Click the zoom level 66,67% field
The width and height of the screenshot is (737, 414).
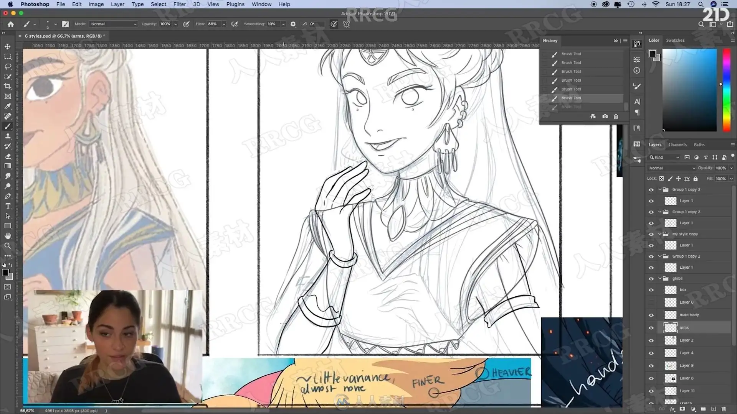27,411
